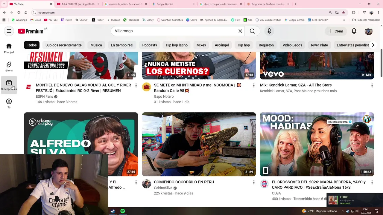Viewport: 383px width, 215px height.
Task: Click the GabinoSilva channel name
Action: (163, 188)
